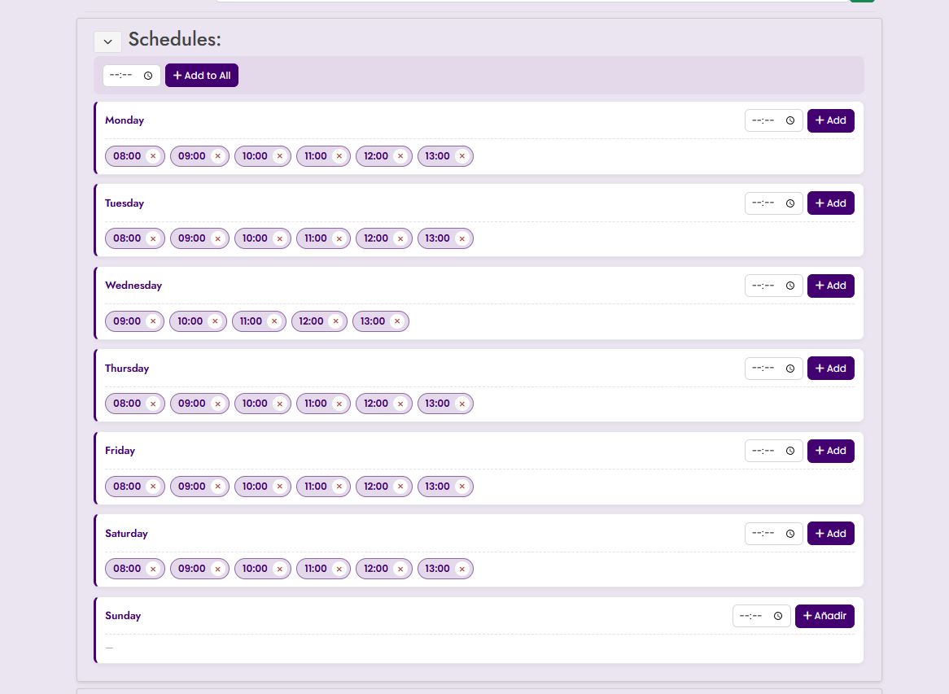This screenshot has height=694, width=949.
Task: Add a time slot to Saturday
Action: tap(830, 534)
